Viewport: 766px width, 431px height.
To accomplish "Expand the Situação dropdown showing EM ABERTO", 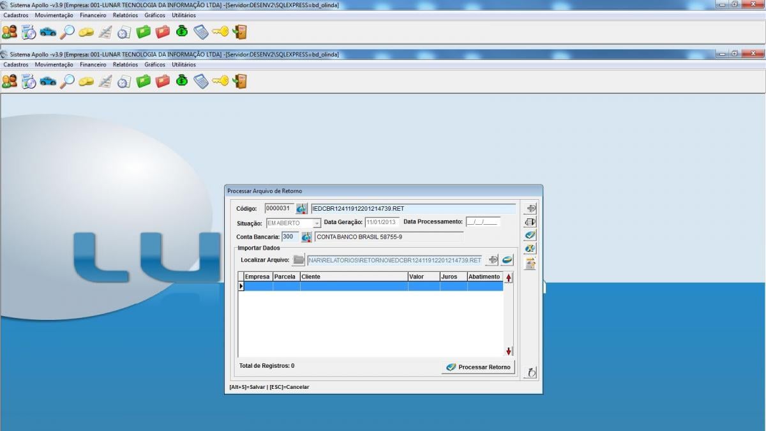I will pyautogui.click(x=317, y=223).
